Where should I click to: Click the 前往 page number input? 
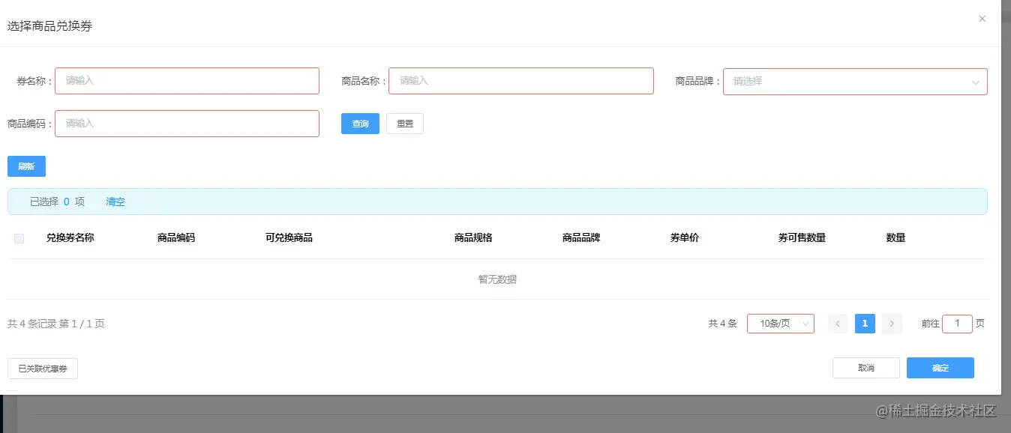[x=957, y=324]
